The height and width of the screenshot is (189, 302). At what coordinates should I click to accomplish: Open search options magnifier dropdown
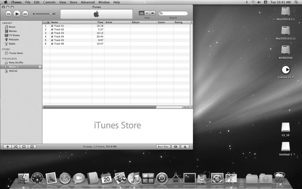pyautogui.click(x=161, y=13)
